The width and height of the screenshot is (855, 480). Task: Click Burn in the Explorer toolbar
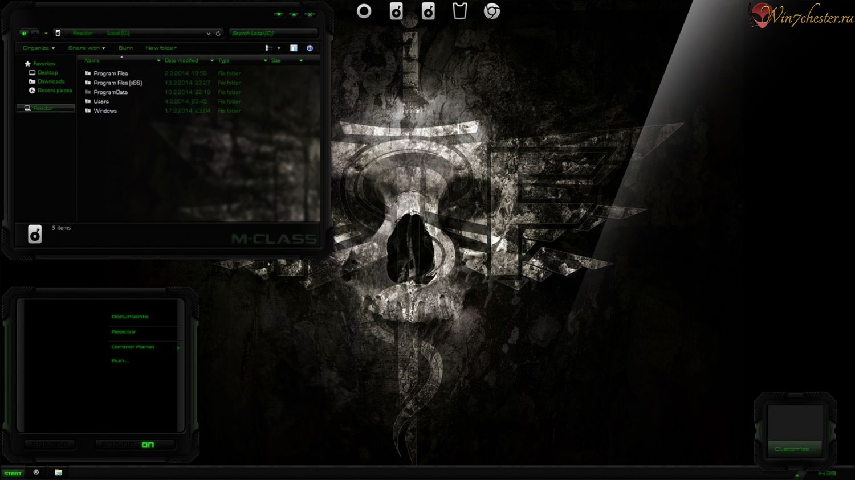coord(126,48)
